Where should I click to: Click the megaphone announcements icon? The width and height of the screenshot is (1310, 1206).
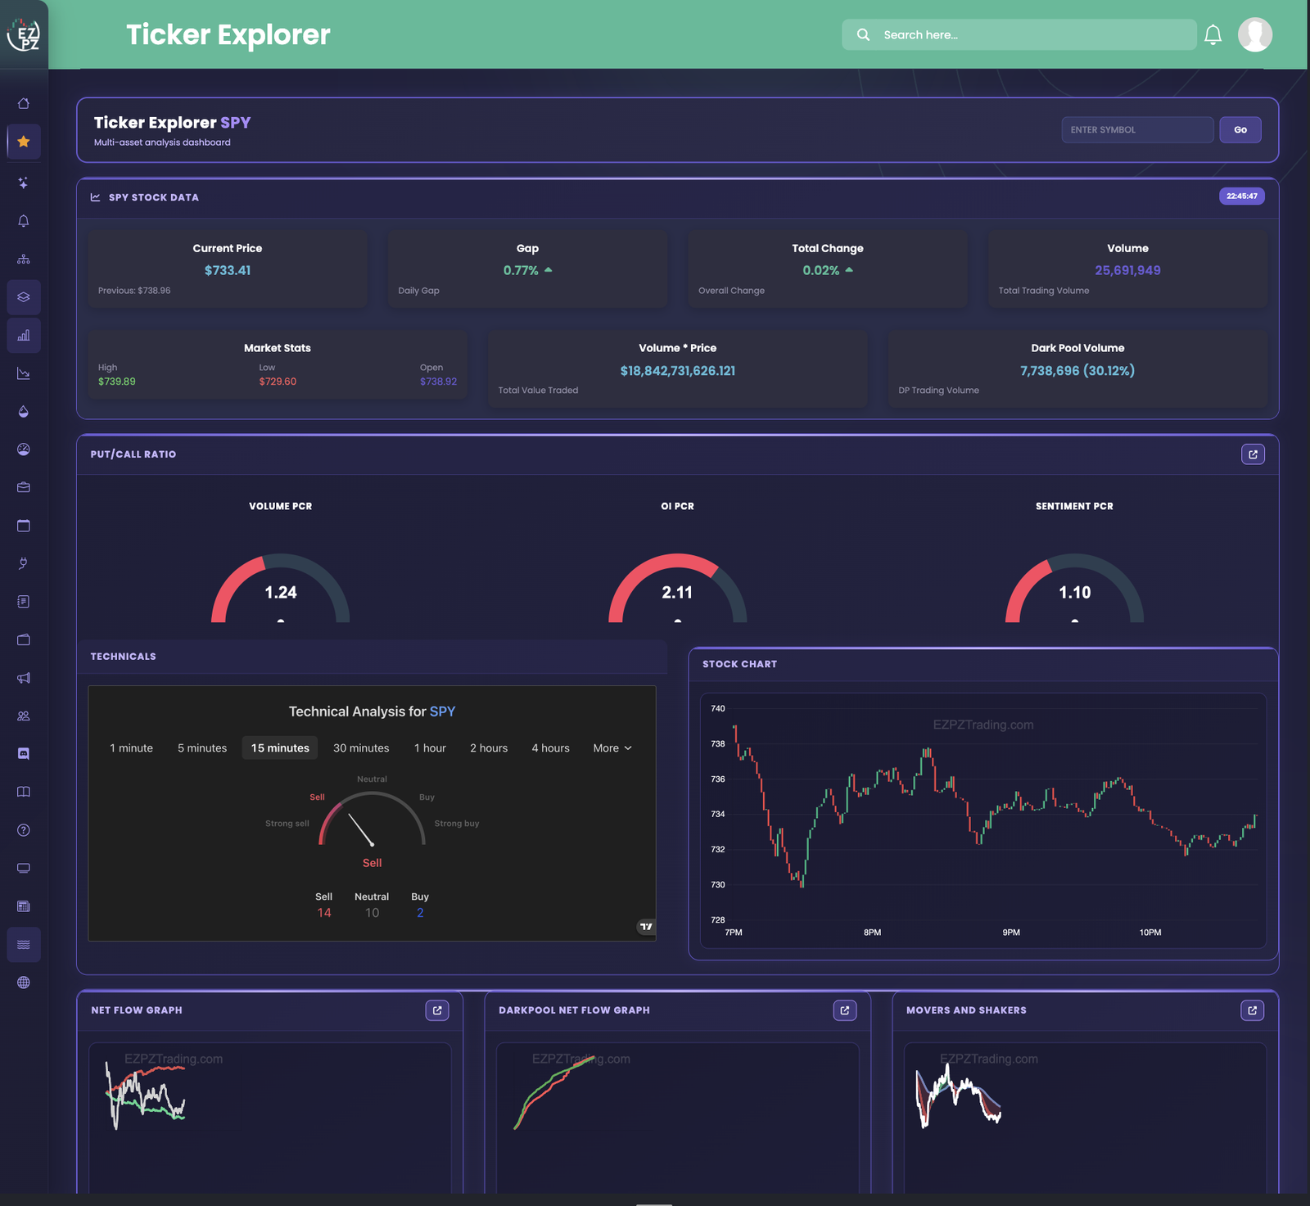[x=24, y=678]
